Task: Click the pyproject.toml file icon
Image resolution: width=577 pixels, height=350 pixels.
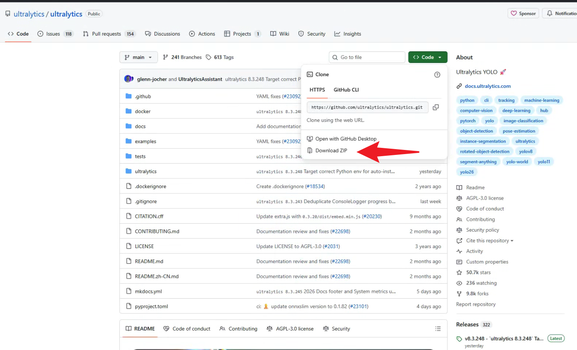Action: tap(128, 306)
